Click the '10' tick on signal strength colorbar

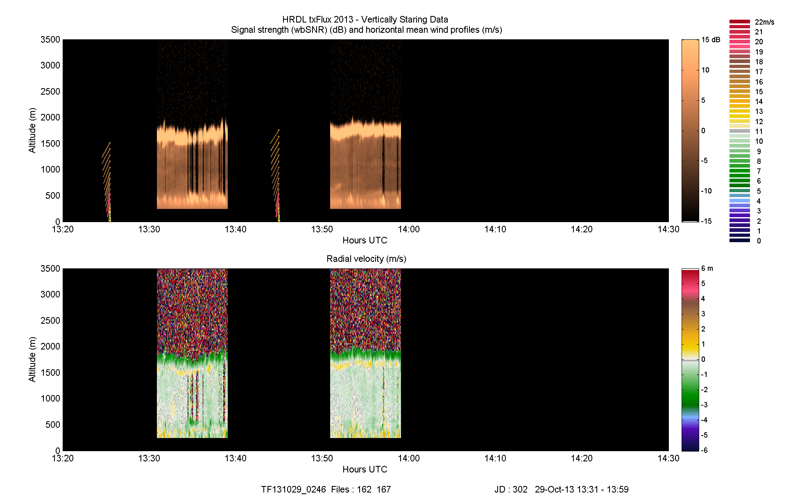click(705, 70)
